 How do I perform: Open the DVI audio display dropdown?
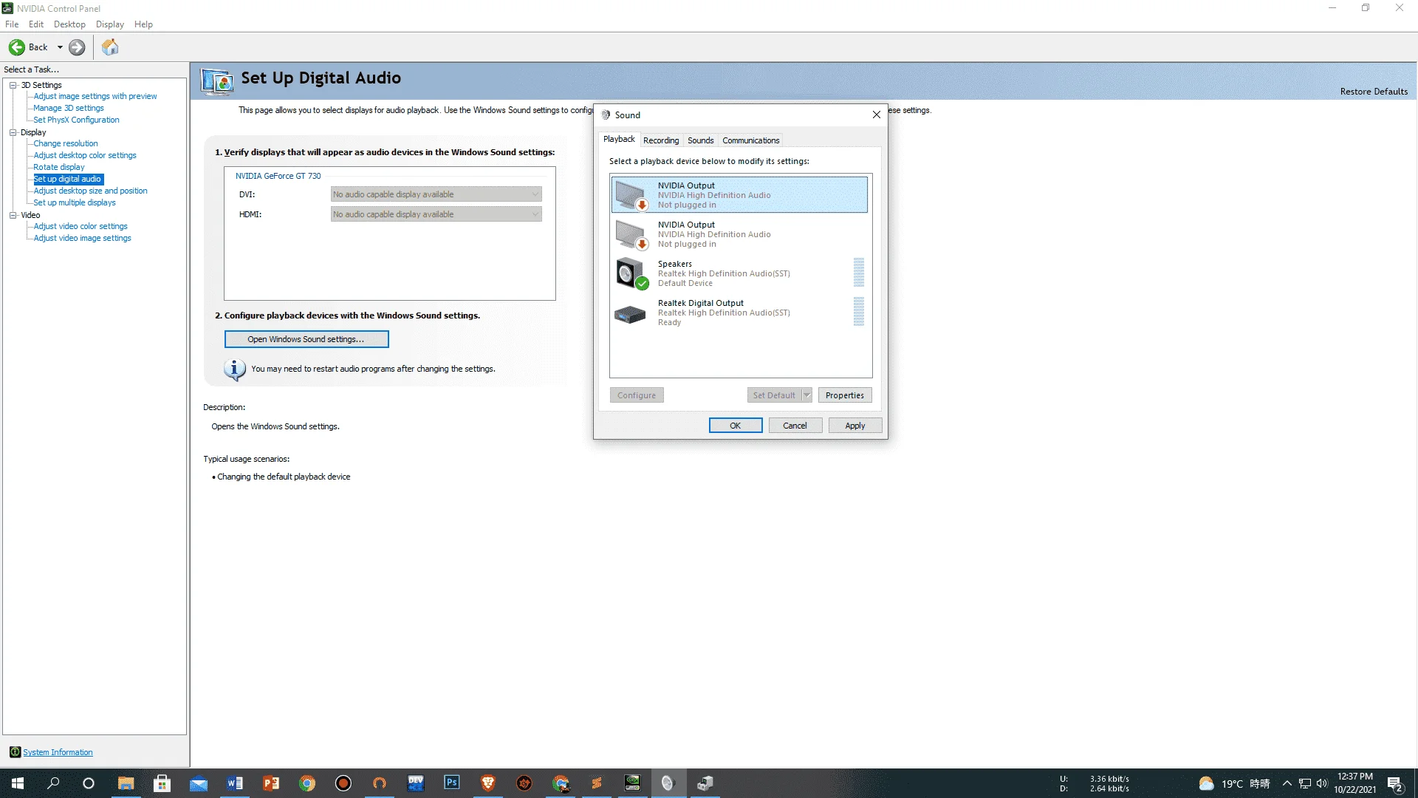click(436, 194)
